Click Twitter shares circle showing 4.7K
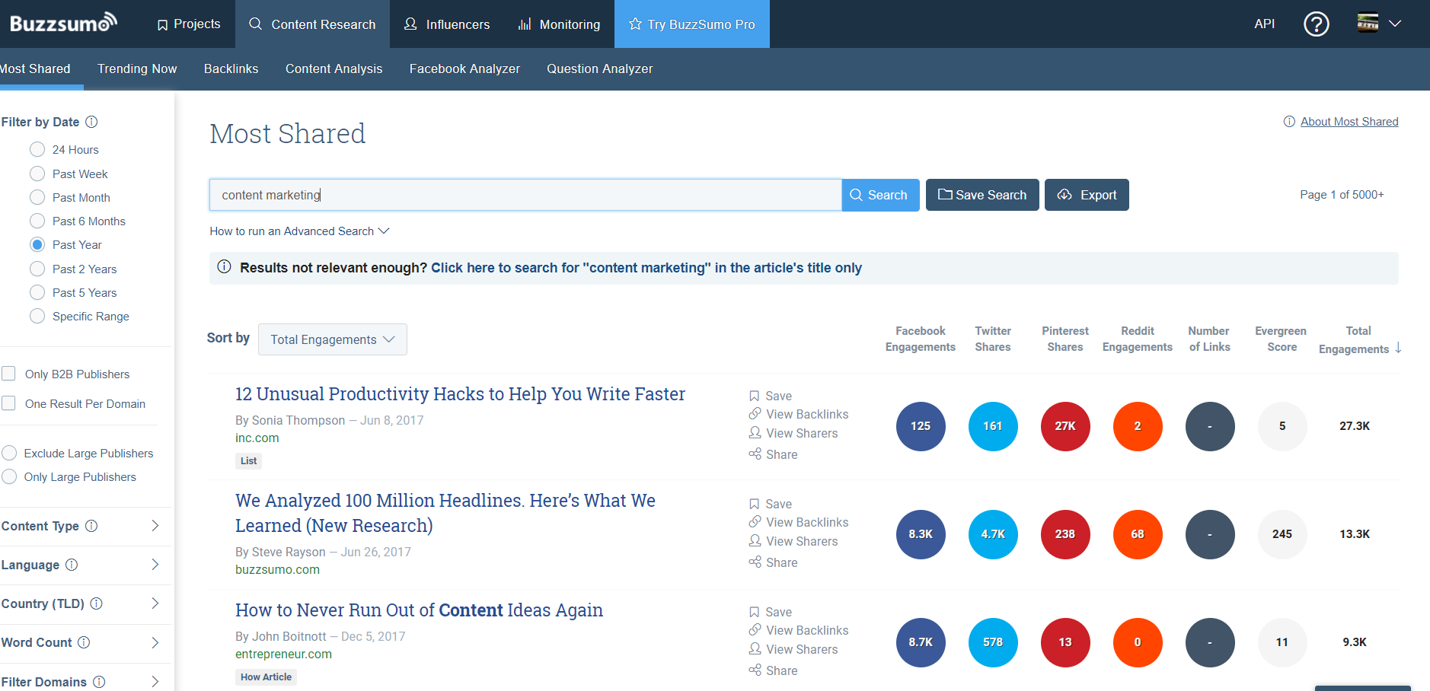 993,534
